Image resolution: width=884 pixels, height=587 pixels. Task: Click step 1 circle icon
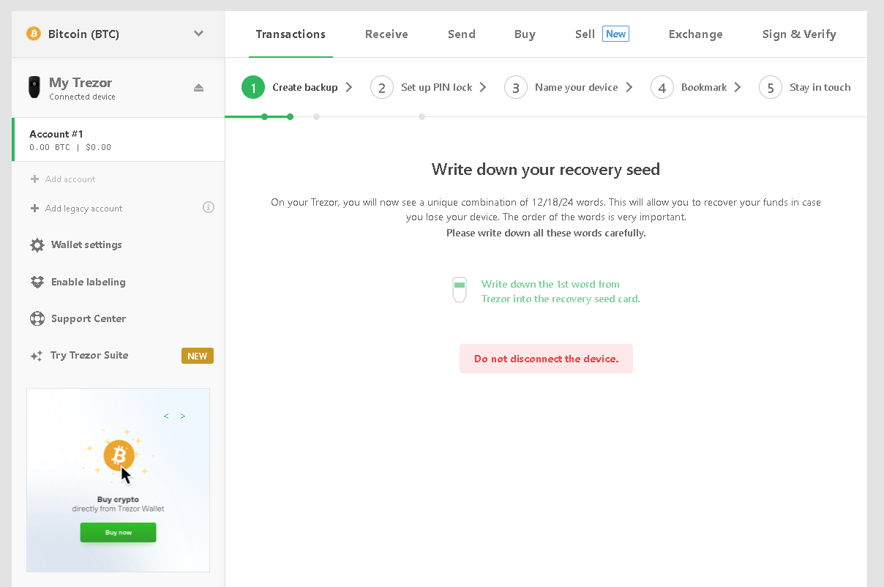[253, 88]
